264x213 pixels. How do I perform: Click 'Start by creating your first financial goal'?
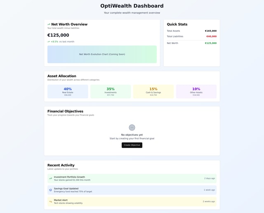tap(132, 139)
